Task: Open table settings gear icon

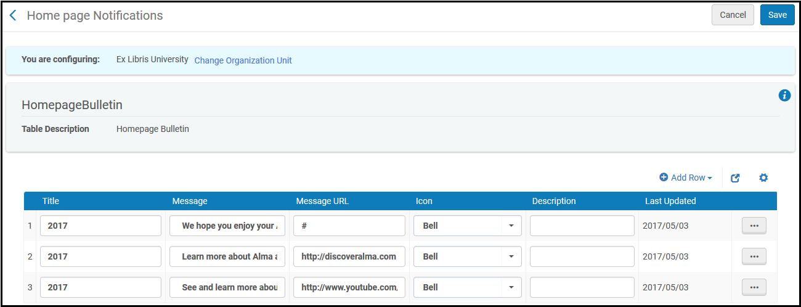Action: [763, 178]
